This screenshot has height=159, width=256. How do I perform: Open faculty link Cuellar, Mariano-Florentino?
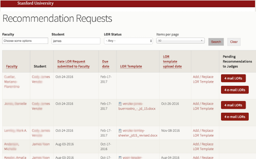pos(12,81)
